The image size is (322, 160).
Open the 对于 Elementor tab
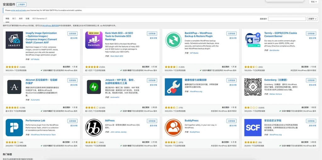(40, 19)
